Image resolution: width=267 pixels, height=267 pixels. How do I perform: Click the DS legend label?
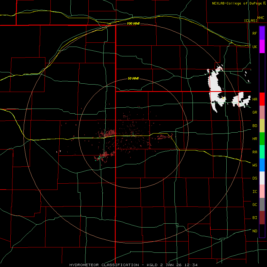tap(255, 178)
